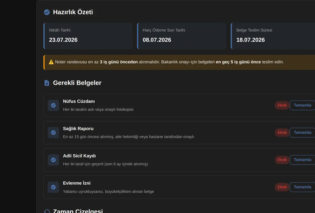Click the description starting 'En az 15 gün öncesi alınmış'

click(128, 137)
